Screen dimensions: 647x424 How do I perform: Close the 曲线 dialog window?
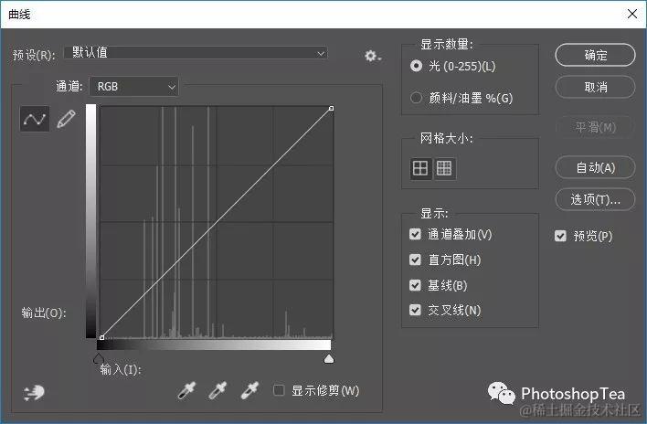(631, 14)
